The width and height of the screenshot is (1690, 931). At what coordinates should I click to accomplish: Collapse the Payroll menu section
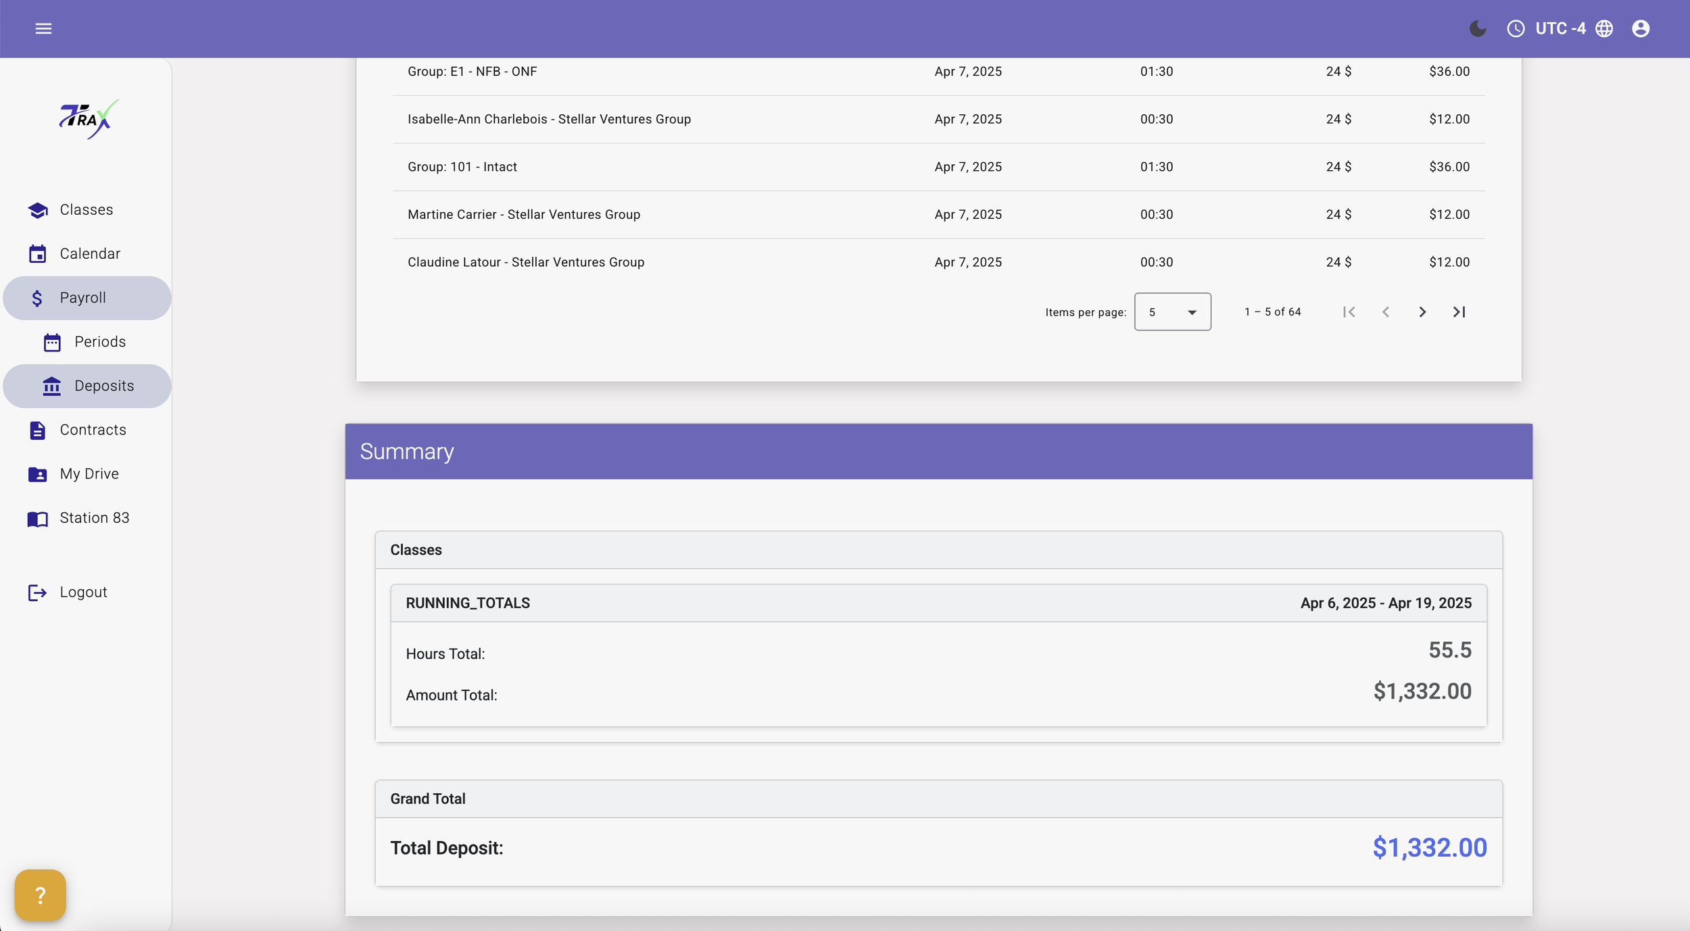pos(87,298)
